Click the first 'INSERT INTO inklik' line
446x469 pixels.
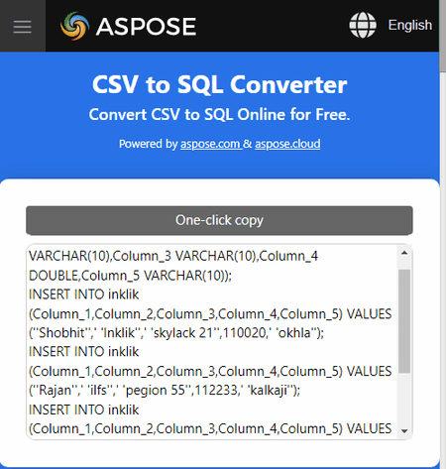84,294
